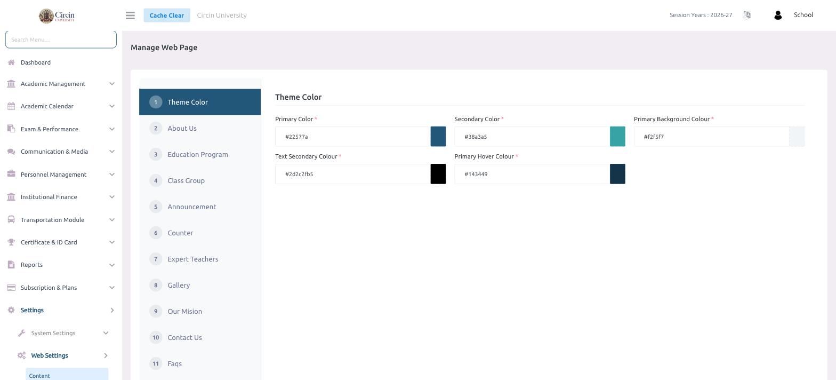Collapse Web Settings chevron
This screenshot has width=836, height=380.
tap(106, 355)
